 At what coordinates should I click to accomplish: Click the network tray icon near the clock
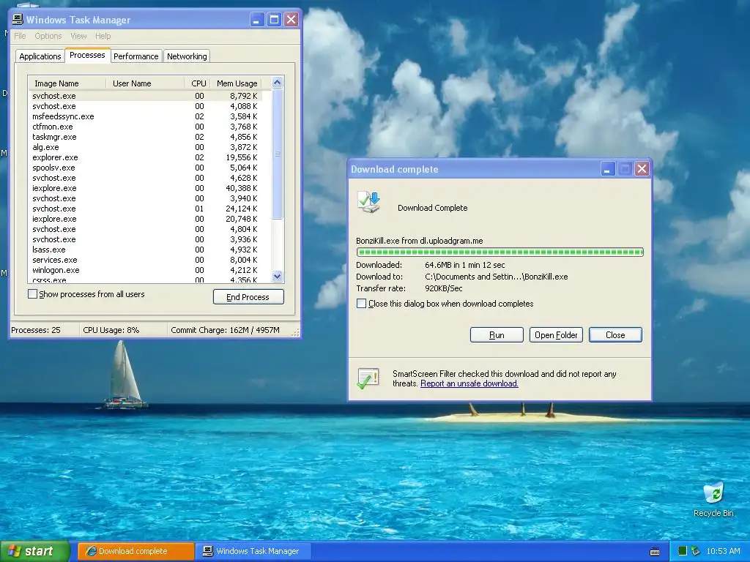coord(695,551)
